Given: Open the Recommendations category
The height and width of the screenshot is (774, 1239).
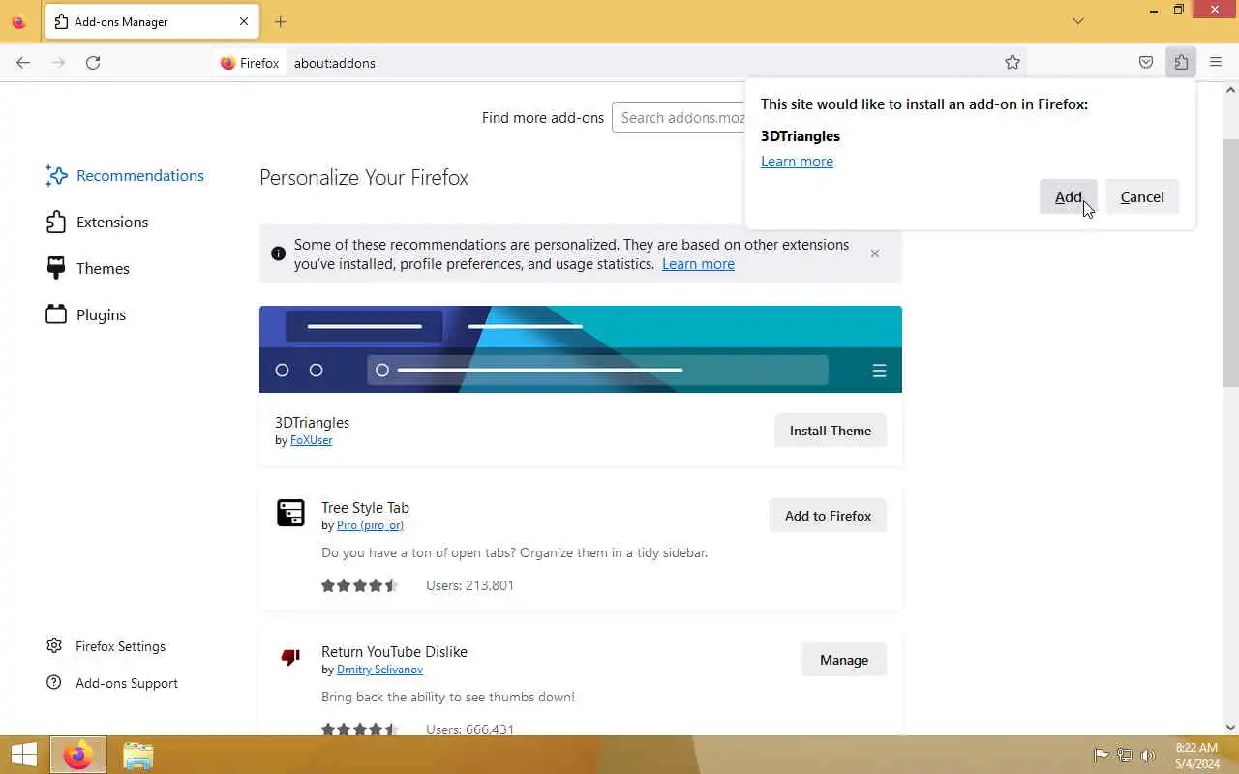Looking at the screenshot, I should 125,175.
